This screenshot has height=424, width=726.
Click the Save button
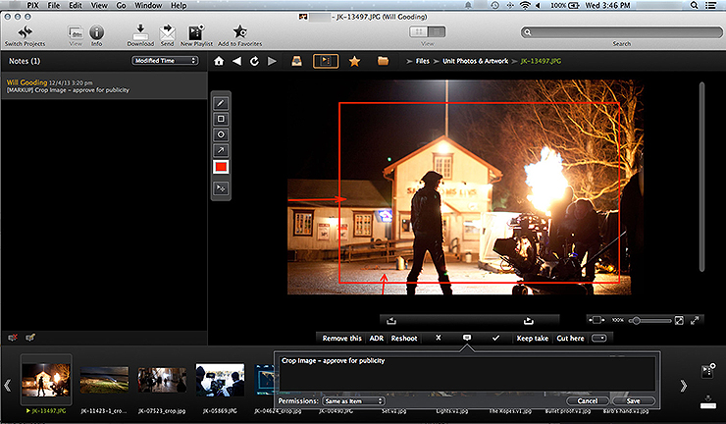point(633,400)
